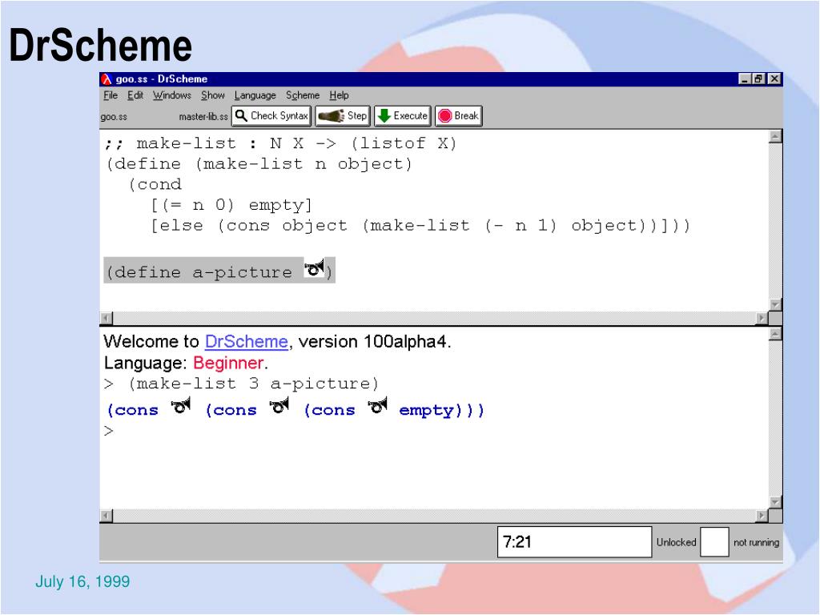Click down arrow of definitions pane vertical scrollbar

coord(775,304)
